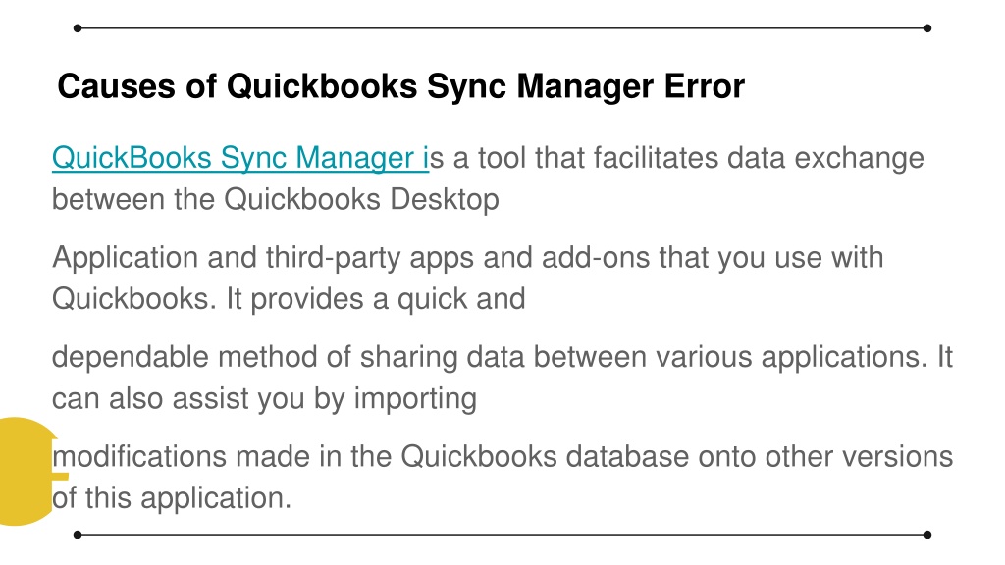
Task: Select the top horizontal divider line
Action: [502, 28]
